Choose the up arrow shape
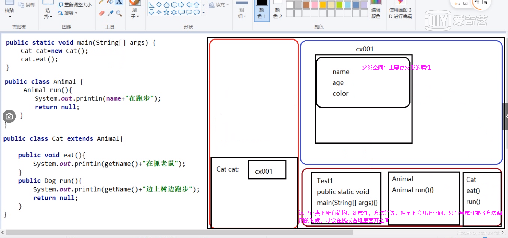This screenshot has width=508, height=238. point(197,5)
